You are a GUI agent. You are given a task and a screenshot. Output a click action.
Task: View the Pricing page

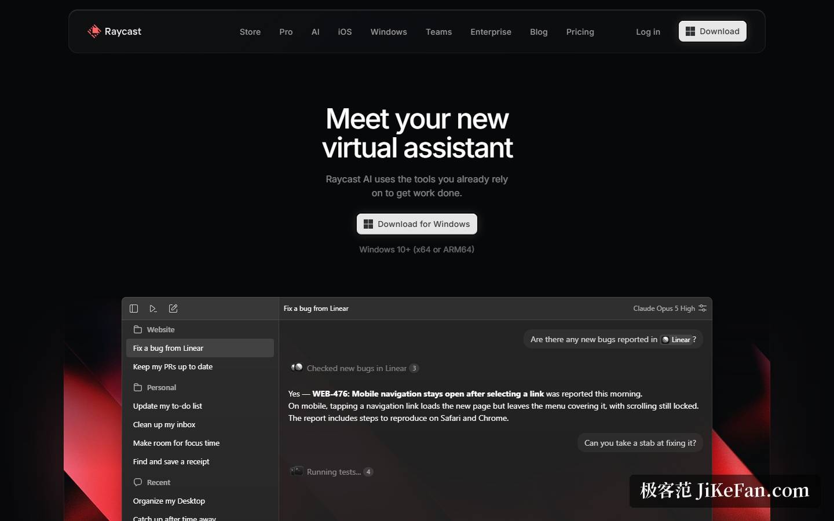click(x=580, y=32)
